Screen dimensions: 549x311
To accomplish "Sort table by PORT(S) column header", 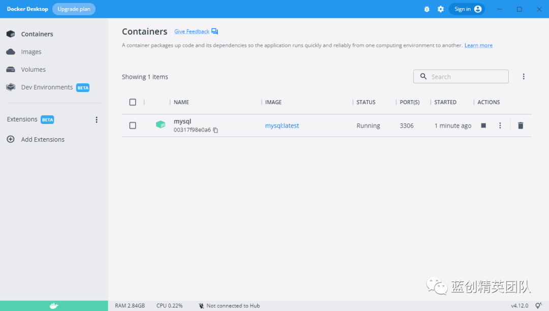I will point(410,102).
